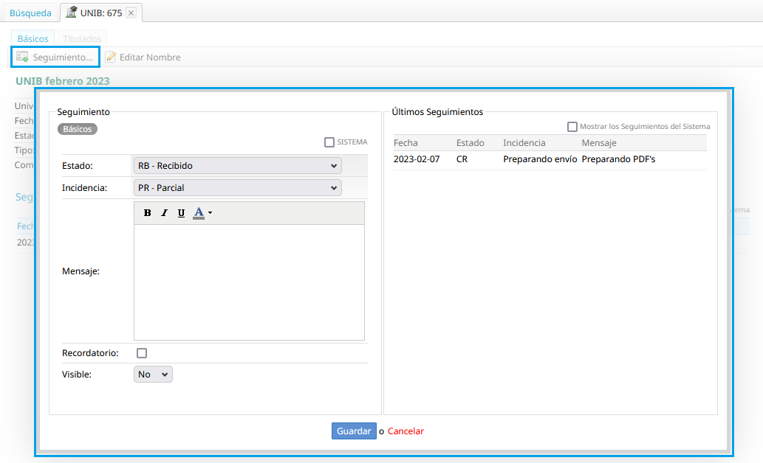
Task: Close the UNIB: 675 tab
Action: click(131, 13)
